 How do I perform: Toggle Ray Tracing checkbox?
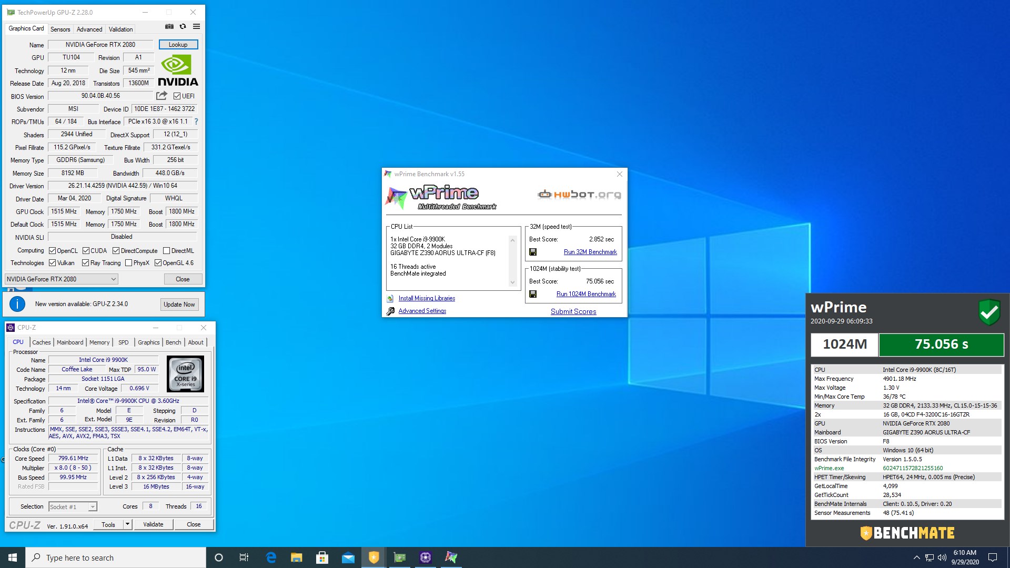[x=85, y=263]
